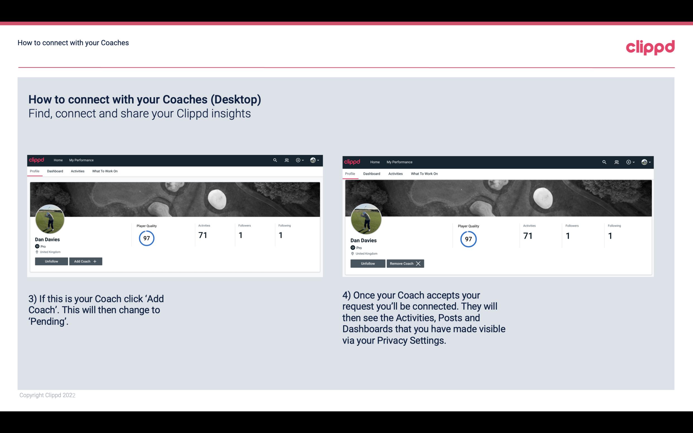The height and width of the screenshot is (433, 693).
Task: Click the 'Unfollow' button on left panel
Action: pos(51,261)
